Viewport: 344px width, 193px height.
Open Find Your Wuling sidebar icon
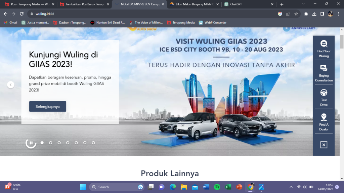(x=324, y=49)
